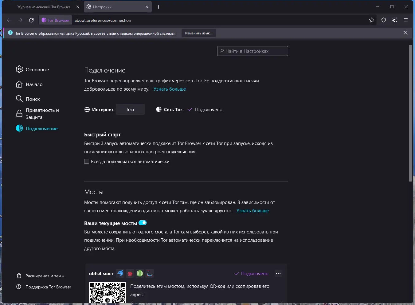Click the Мосты section heading

94,192
